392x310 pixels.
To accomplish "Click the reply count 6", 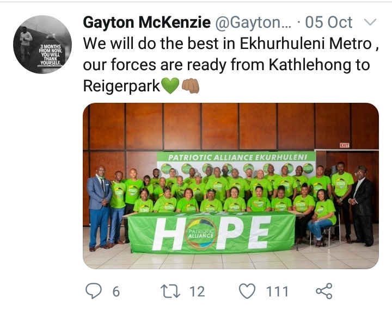I will 116,292.
